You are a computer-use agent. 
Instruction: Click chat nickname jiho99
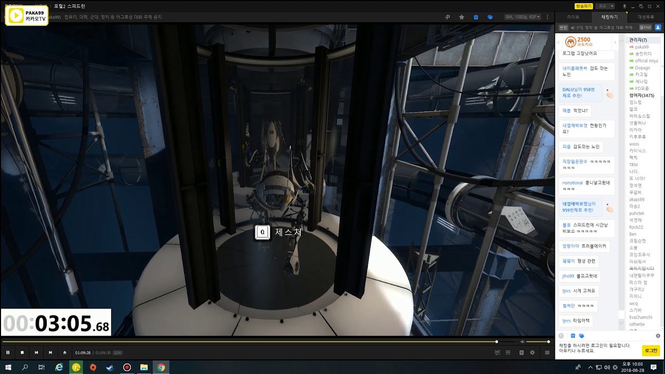568,276
